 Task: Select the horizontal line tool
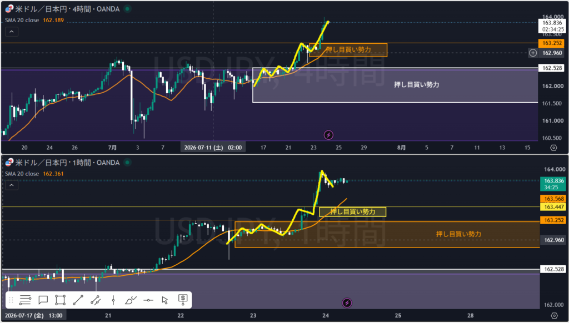(148, 300)
